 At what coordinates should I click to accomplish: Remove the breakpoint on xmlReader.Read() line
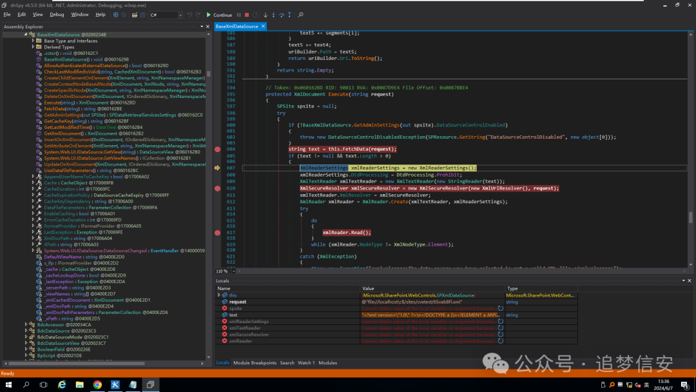pos(217,232)
